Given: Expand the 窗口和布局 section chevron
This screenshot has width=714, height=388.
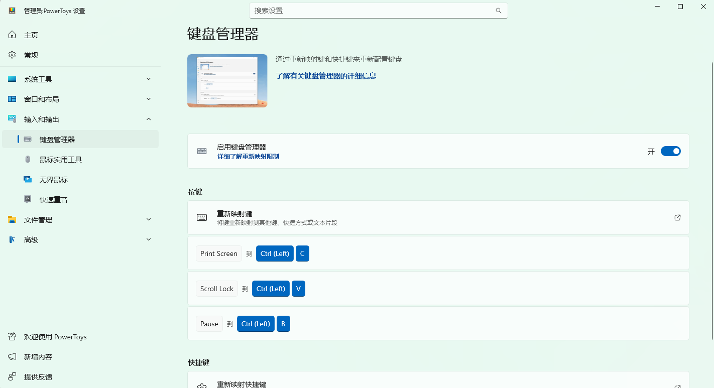Looking at the screenshot, I should click(149, 99).
